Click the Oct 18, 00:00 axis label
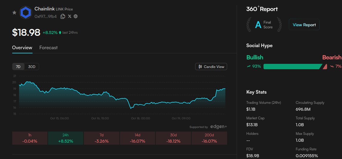The image size is (342, 159). click(x=141, y=118)
